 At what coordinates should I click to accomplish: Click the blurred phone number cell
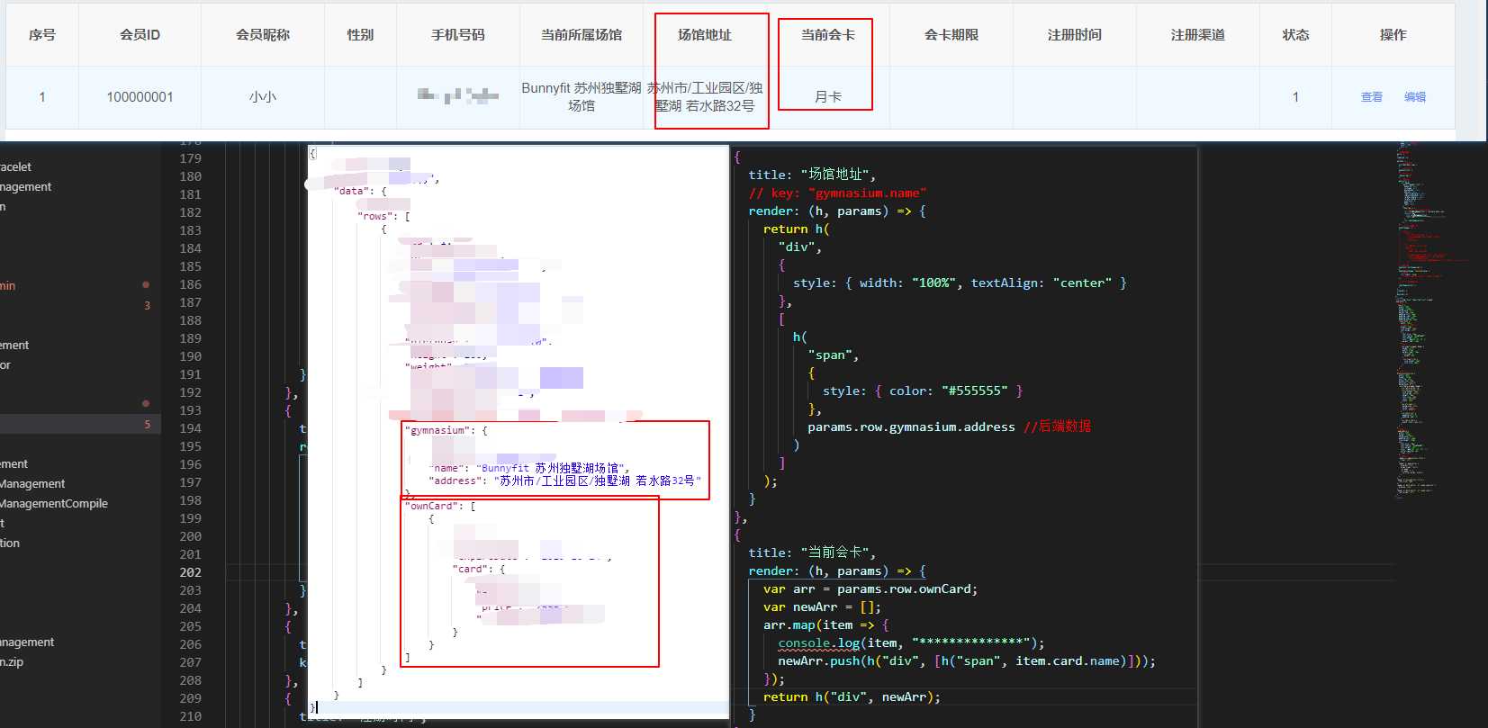(458, 95)
